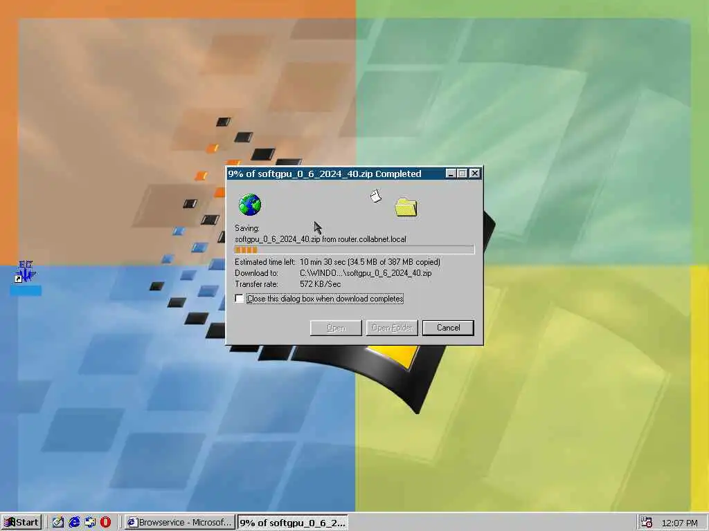709x531 pixels.
Task: Click the C:\WINDO... download path text
Action: 366,273
